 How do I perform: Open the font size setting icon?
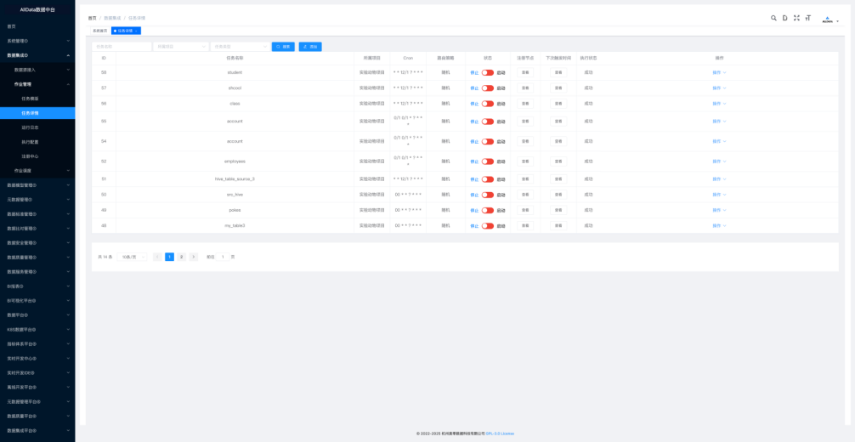(x=808, y=18)
